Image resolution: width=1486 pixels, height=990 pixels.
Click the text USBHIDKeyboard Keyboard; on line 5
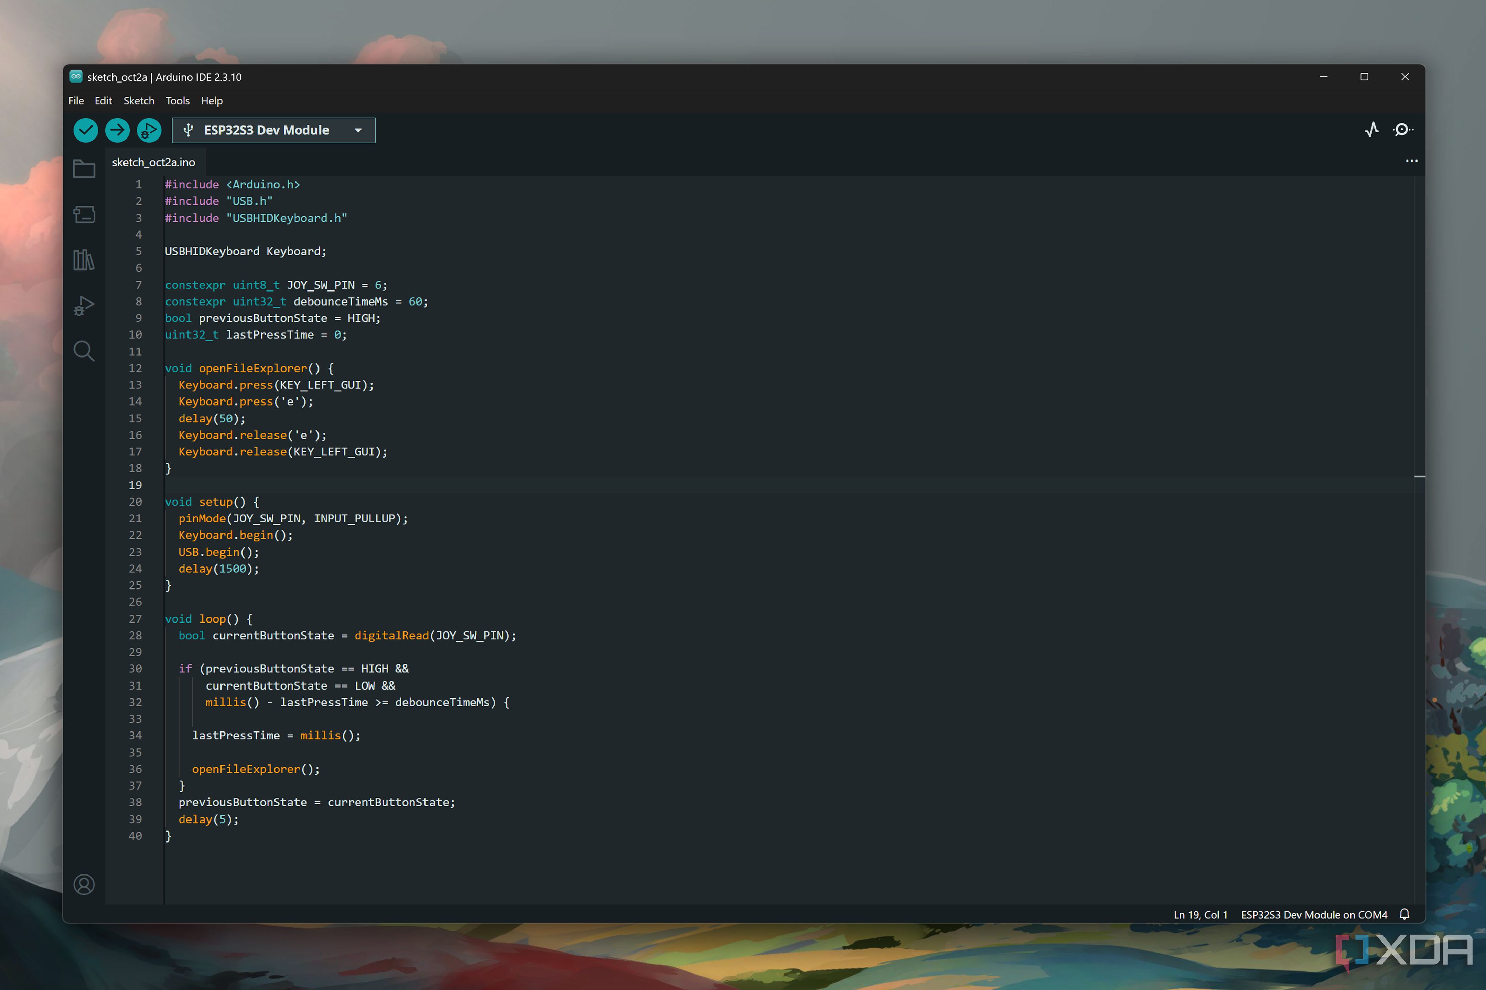point(246,251)
